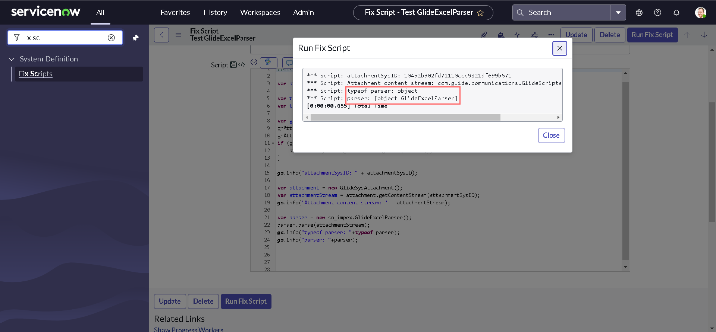The width and height of the screenshot is (716, 332).
Task: Pin the navigator menu
Action: [136, 38]
